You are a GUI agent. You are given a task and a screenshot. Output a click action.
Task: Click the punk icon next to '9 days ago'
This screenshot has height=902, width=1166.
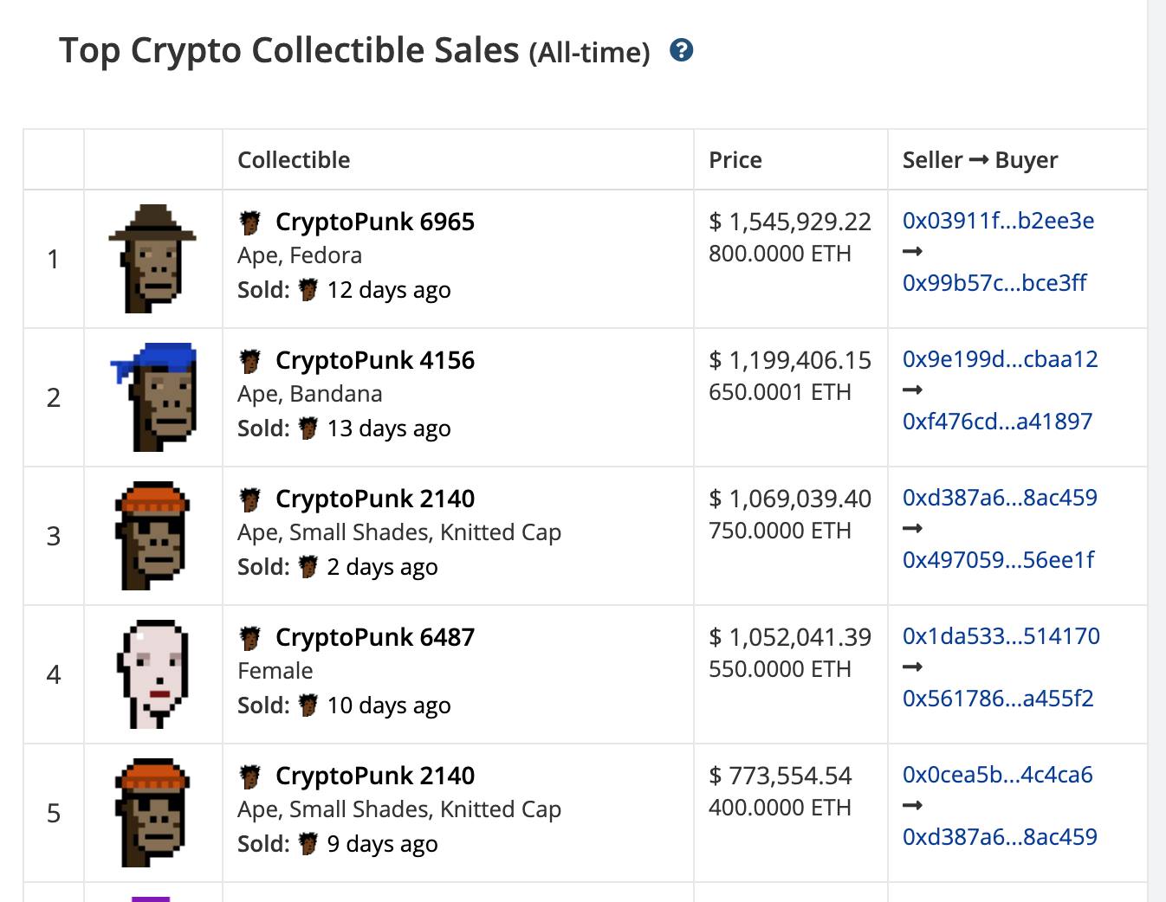tap(308, 844)
